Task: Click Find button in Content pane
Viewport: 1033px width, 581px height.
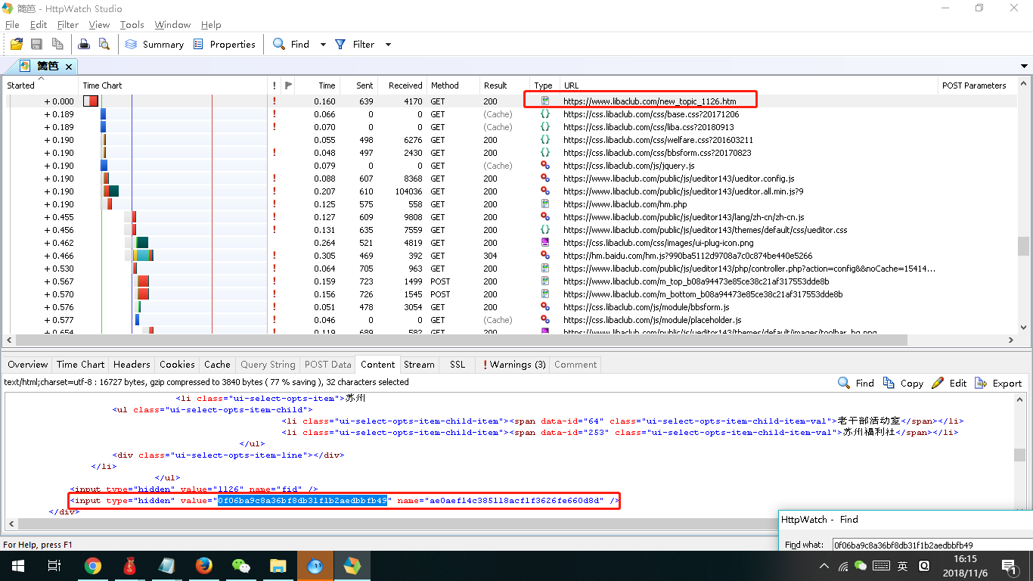Action: coord(856,384)
